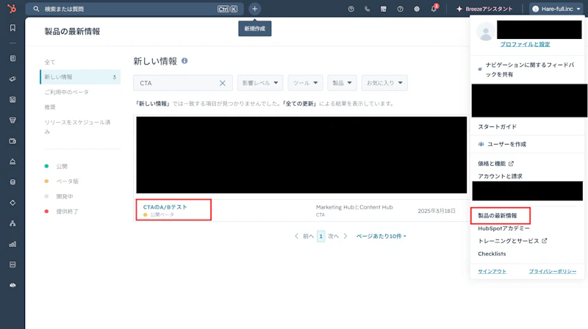Image resolution: width=588 pixels, height=329 pixels.
Task: Click the サインアウト link
Action: (492, 271)
